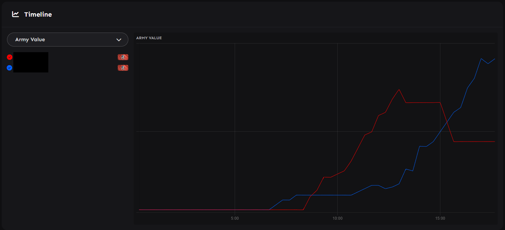This screenshot has height=230, width=505.
Task: Click the blue player's redacted name
Action: [x=31, y=68]
